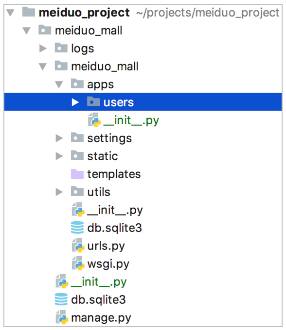Image resolution: width=286 pixels, height=330 pixels.
Task: Select the templates folder label
Action: pyautogui.click(x=114, y=174)
